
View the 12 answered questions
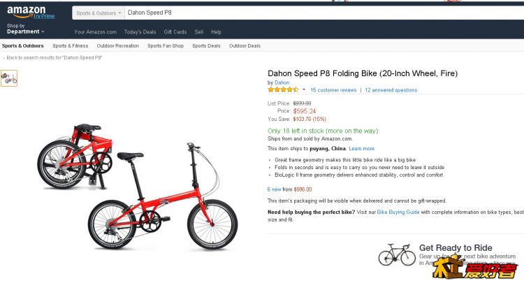(391, 90)
